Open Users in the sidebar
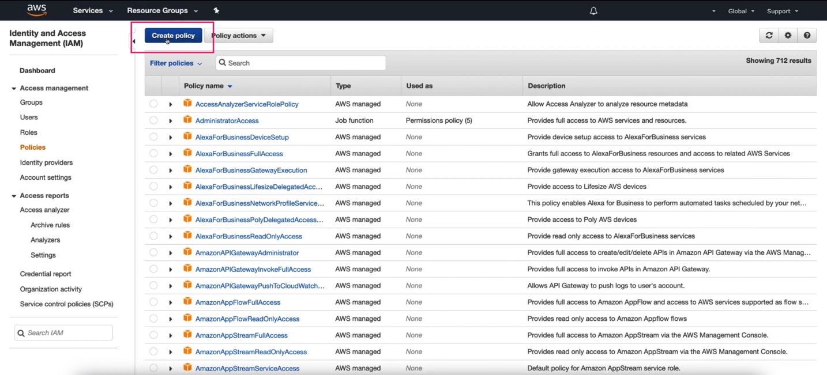The width and height of the screenshot is (827, 375). coord(29,117)
